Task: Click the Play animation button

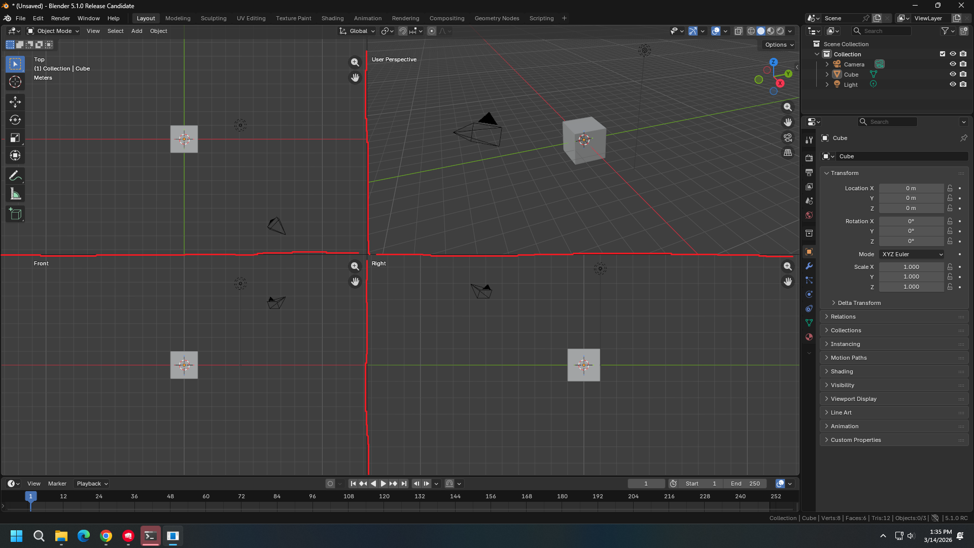Action: click(383, 484)
